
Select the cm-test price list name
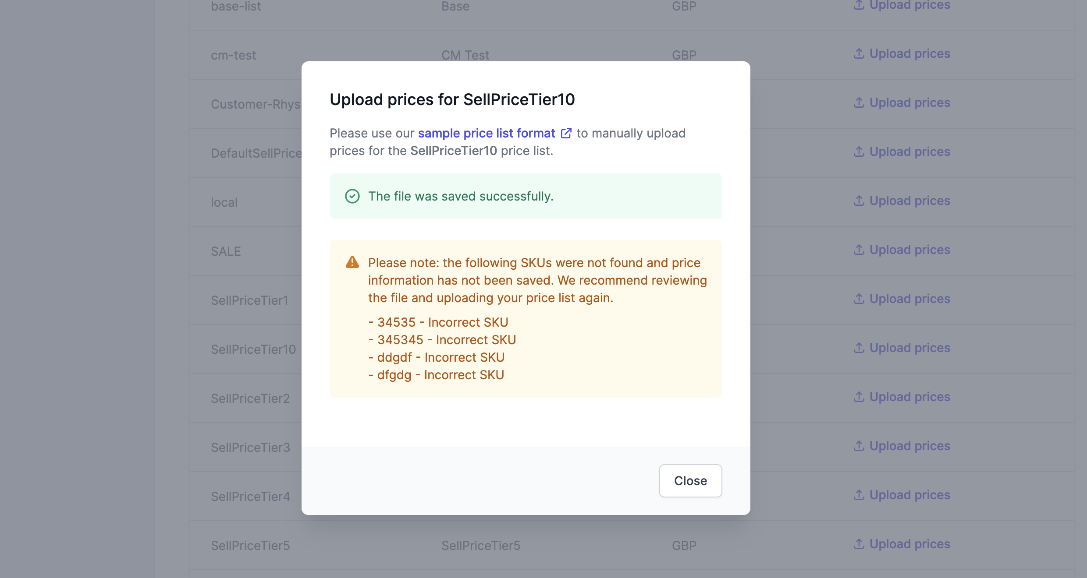[233, 55]
